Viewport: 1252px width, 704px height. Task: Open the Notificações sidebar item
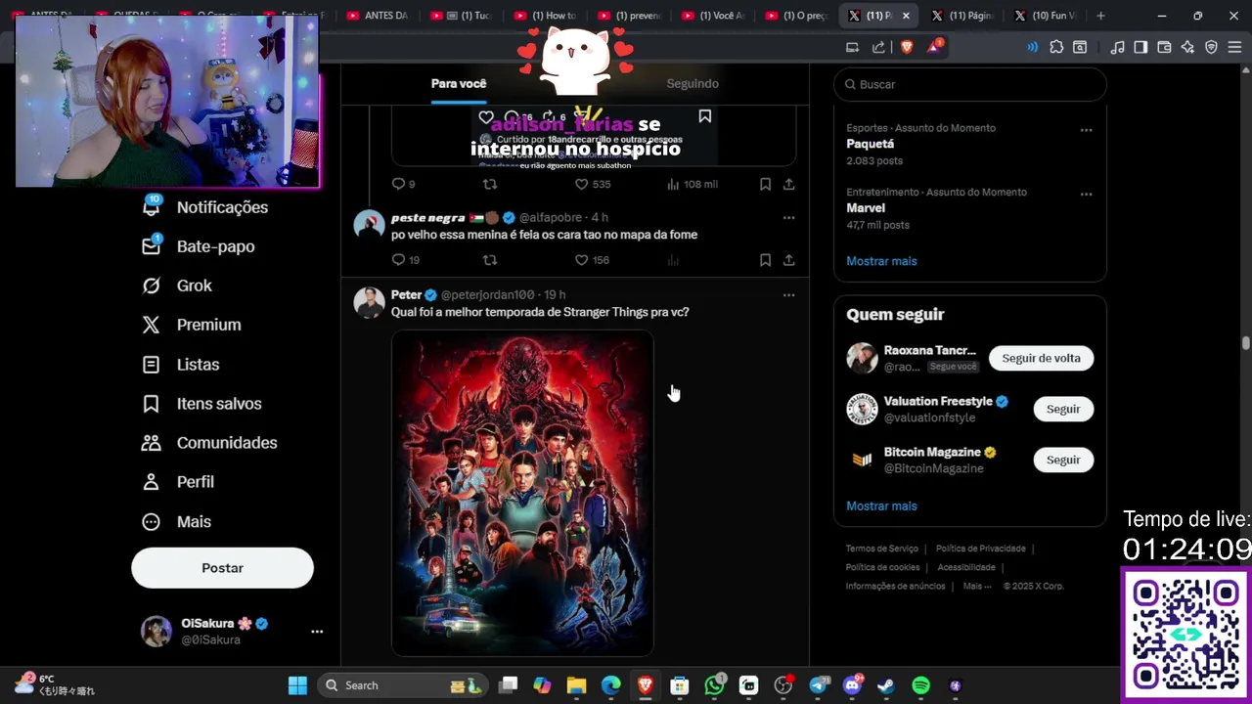(205, 207)
